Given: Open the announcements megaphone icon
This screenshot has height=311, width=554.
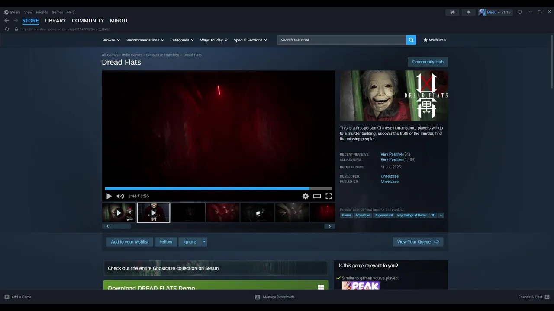Looking at the screenshot, I should [452, 12].
